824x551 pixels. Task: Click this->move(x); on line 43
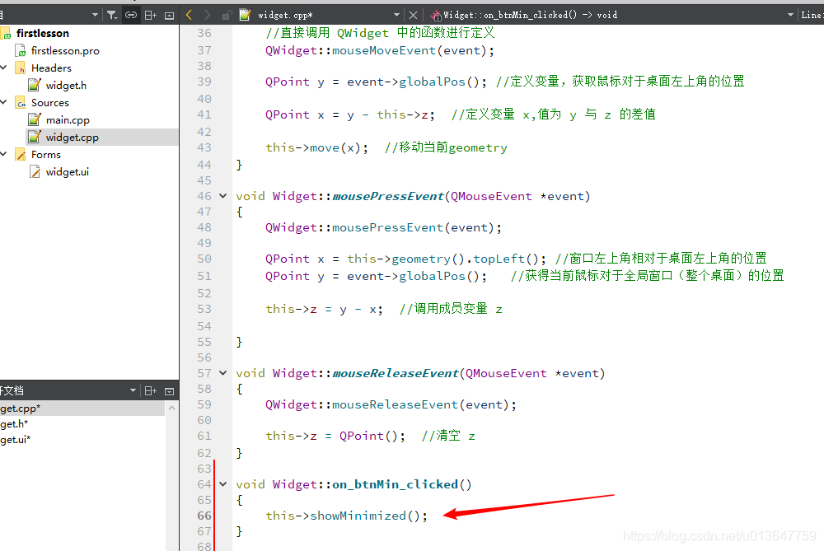[x=317, y=147]
